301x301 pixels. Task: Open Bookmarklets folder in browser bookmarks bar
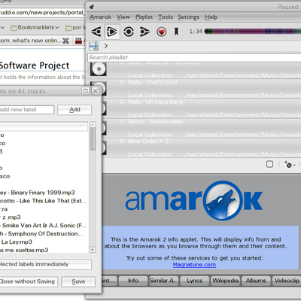[x=35, y=27]
